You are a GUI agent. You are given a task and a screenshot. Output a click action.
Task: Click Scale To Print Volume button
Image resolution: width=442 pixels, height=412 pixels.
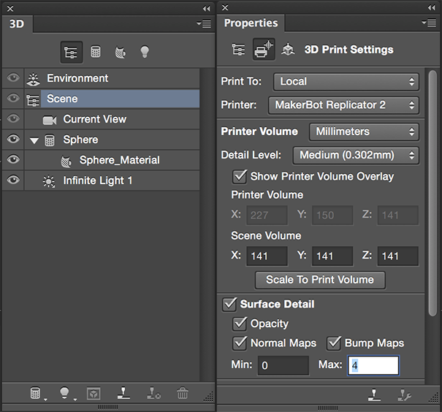[x=320, y=279]
